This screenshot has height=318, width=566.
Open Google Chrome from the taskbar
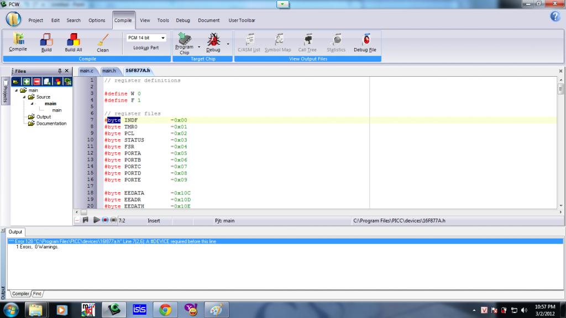165,310
